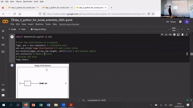Add a new Code cell
The height and width of the screenshot is (108, 193).
click(x=12, y=29)
